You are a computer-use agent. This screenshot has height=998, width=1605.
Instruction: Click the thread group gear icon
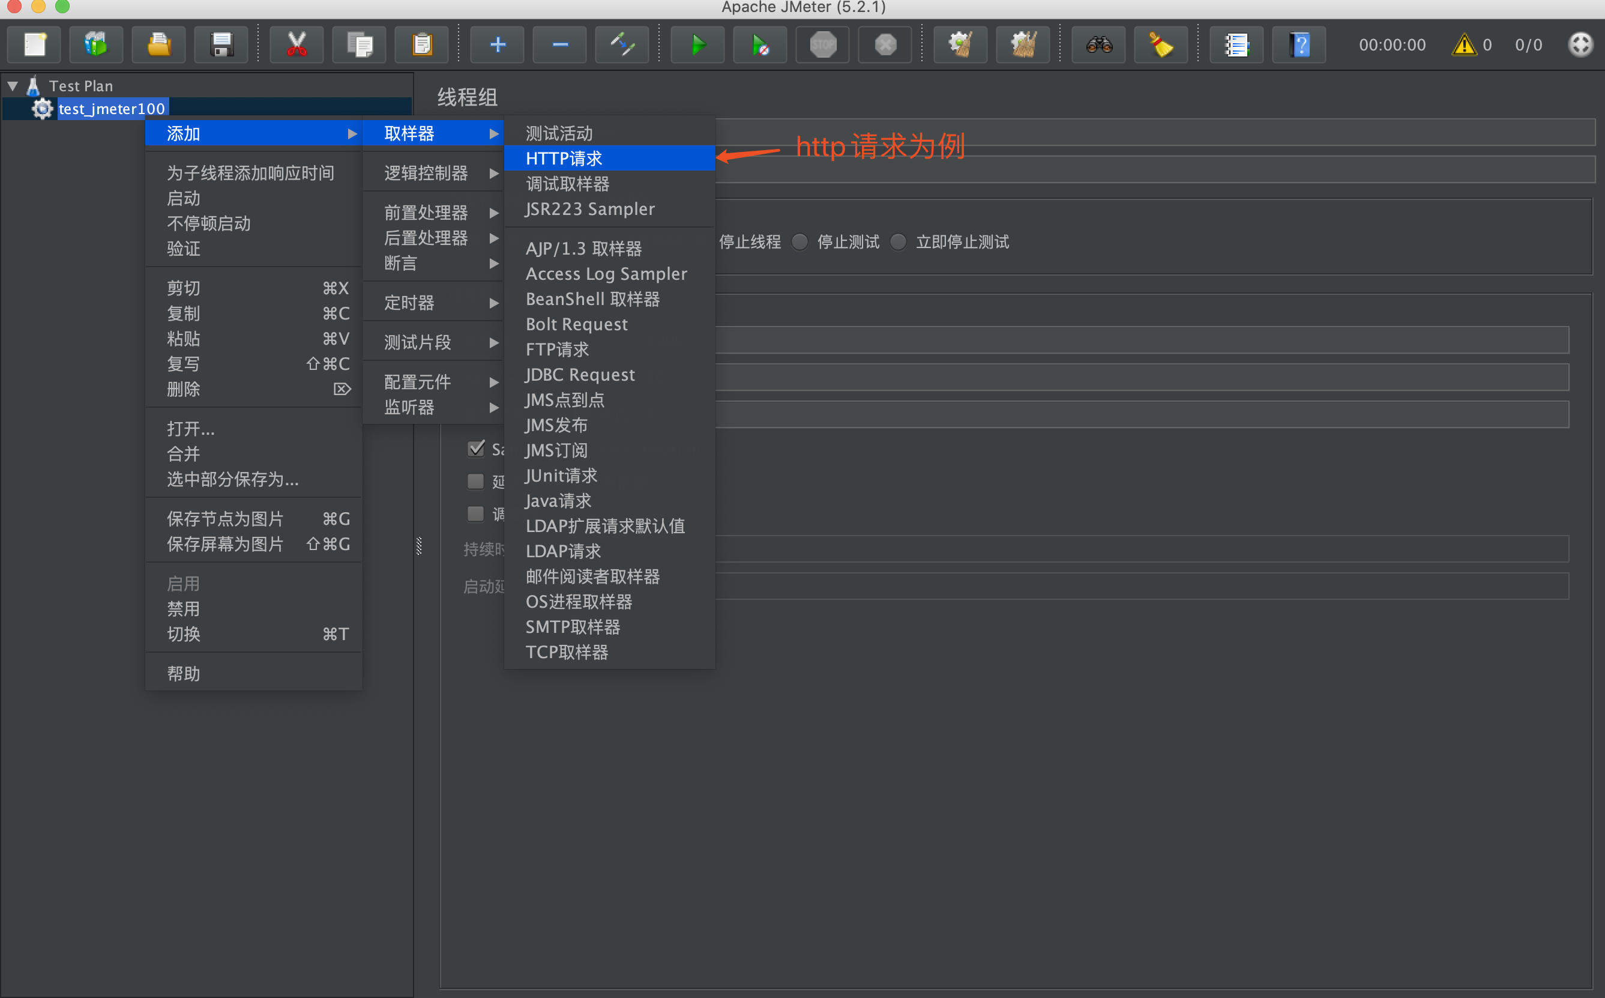click(43, 109)
